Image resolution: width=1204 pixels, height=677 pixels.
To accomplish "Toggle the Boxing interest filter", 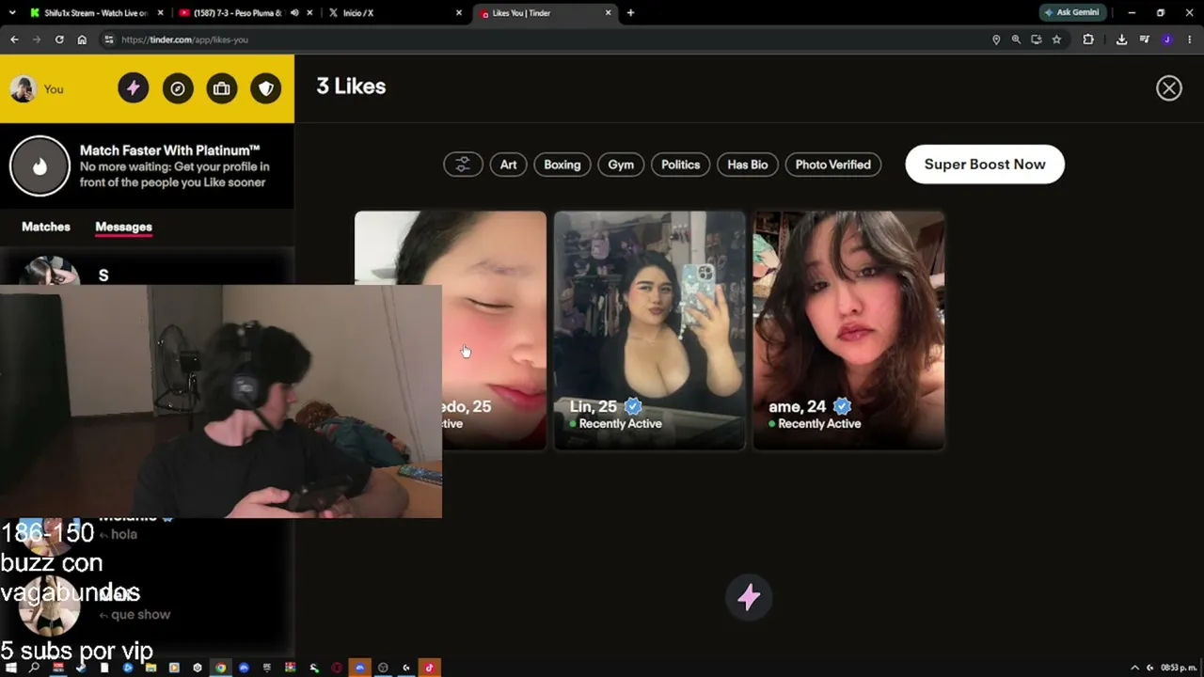I will (x=562, y=165).
